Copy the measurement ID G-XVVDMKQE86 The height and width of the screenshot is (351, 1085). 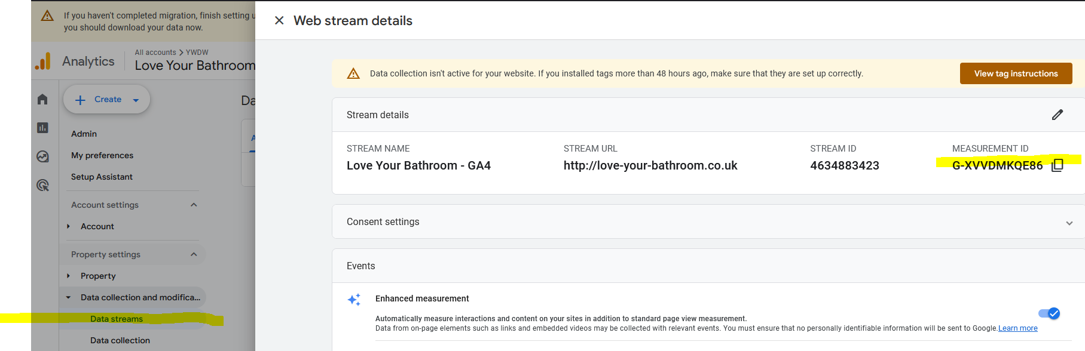tap(1058, 165)
